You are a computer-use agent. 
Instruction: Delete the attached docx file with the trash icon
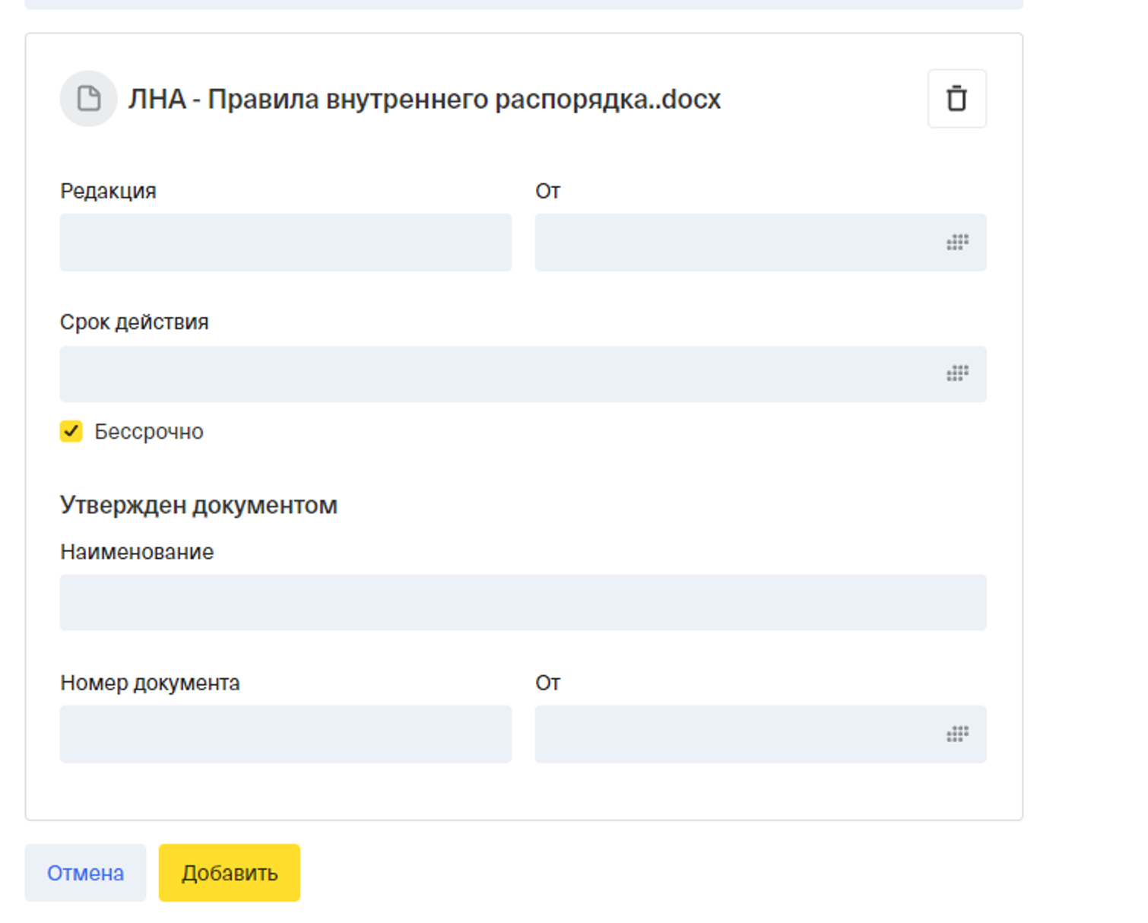point(956,99)
